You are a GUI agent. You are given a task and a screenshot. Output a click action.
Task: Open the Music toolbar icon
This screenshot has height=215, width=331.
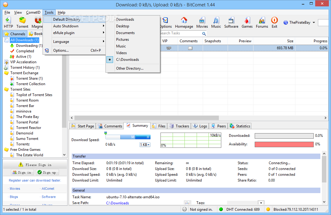[216, 23]
